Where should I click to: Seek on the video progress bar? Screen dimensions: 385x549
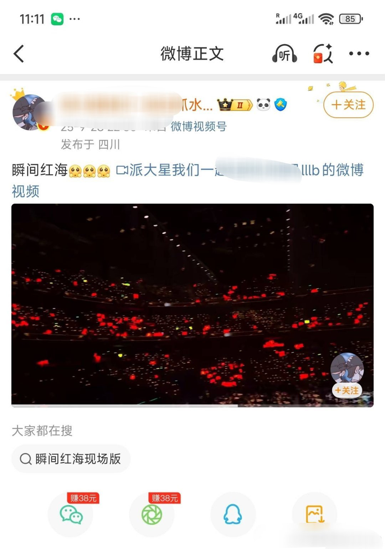point(192,406)
